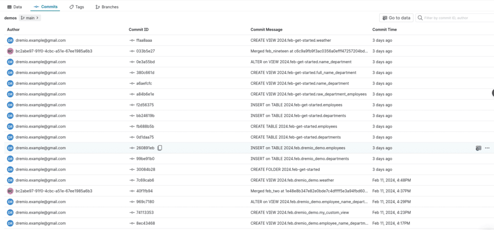Copy commit ID 260891eb with clipboard icon
The width and height of the screenshot is (494, 230).
160,148
